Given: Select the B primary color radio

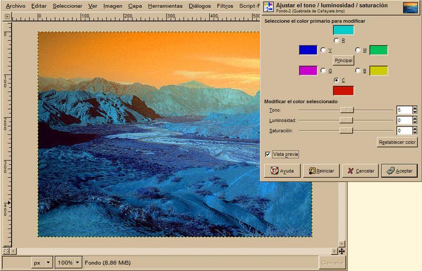Looking at the screenshot, I should 358,70.
